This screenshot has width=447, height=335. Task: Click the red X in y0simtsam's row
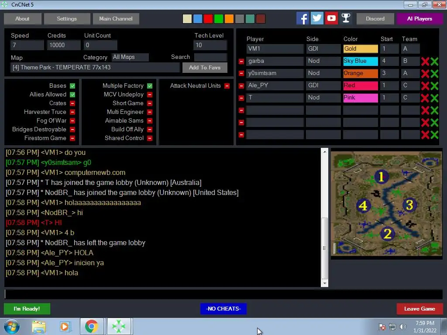[425, 73]
